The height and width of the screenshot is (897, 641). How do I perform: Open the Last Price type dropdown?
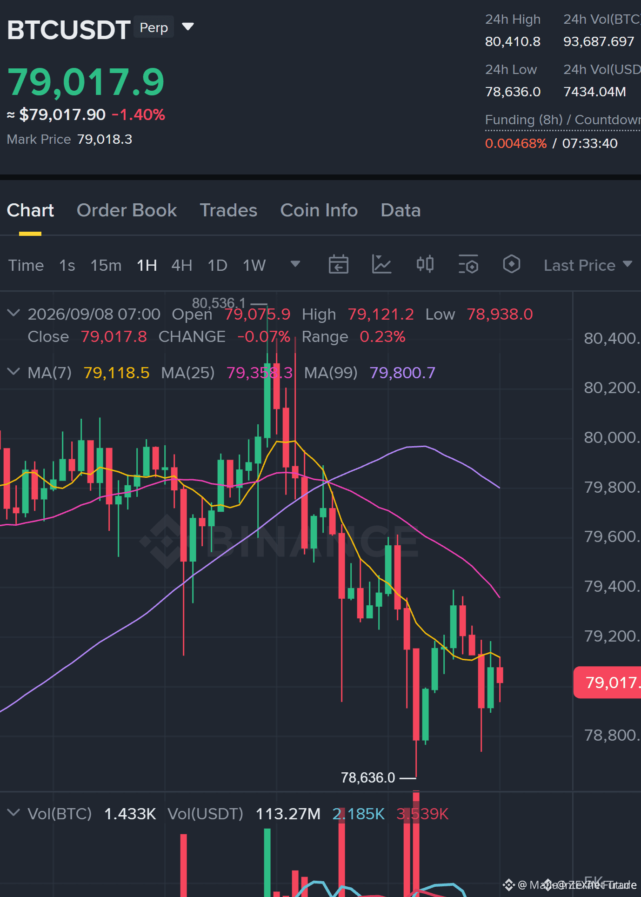pyautogui.click(x=588, y=265)
